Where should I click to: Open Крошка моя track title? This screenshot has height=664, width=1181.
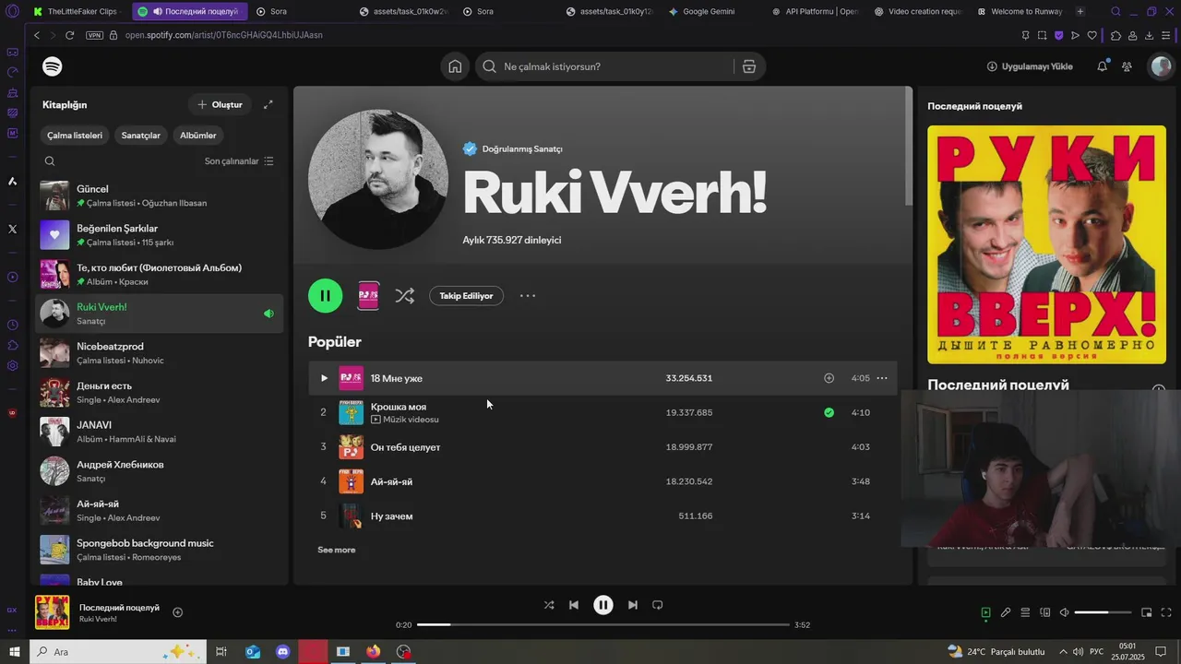(399, 407)
